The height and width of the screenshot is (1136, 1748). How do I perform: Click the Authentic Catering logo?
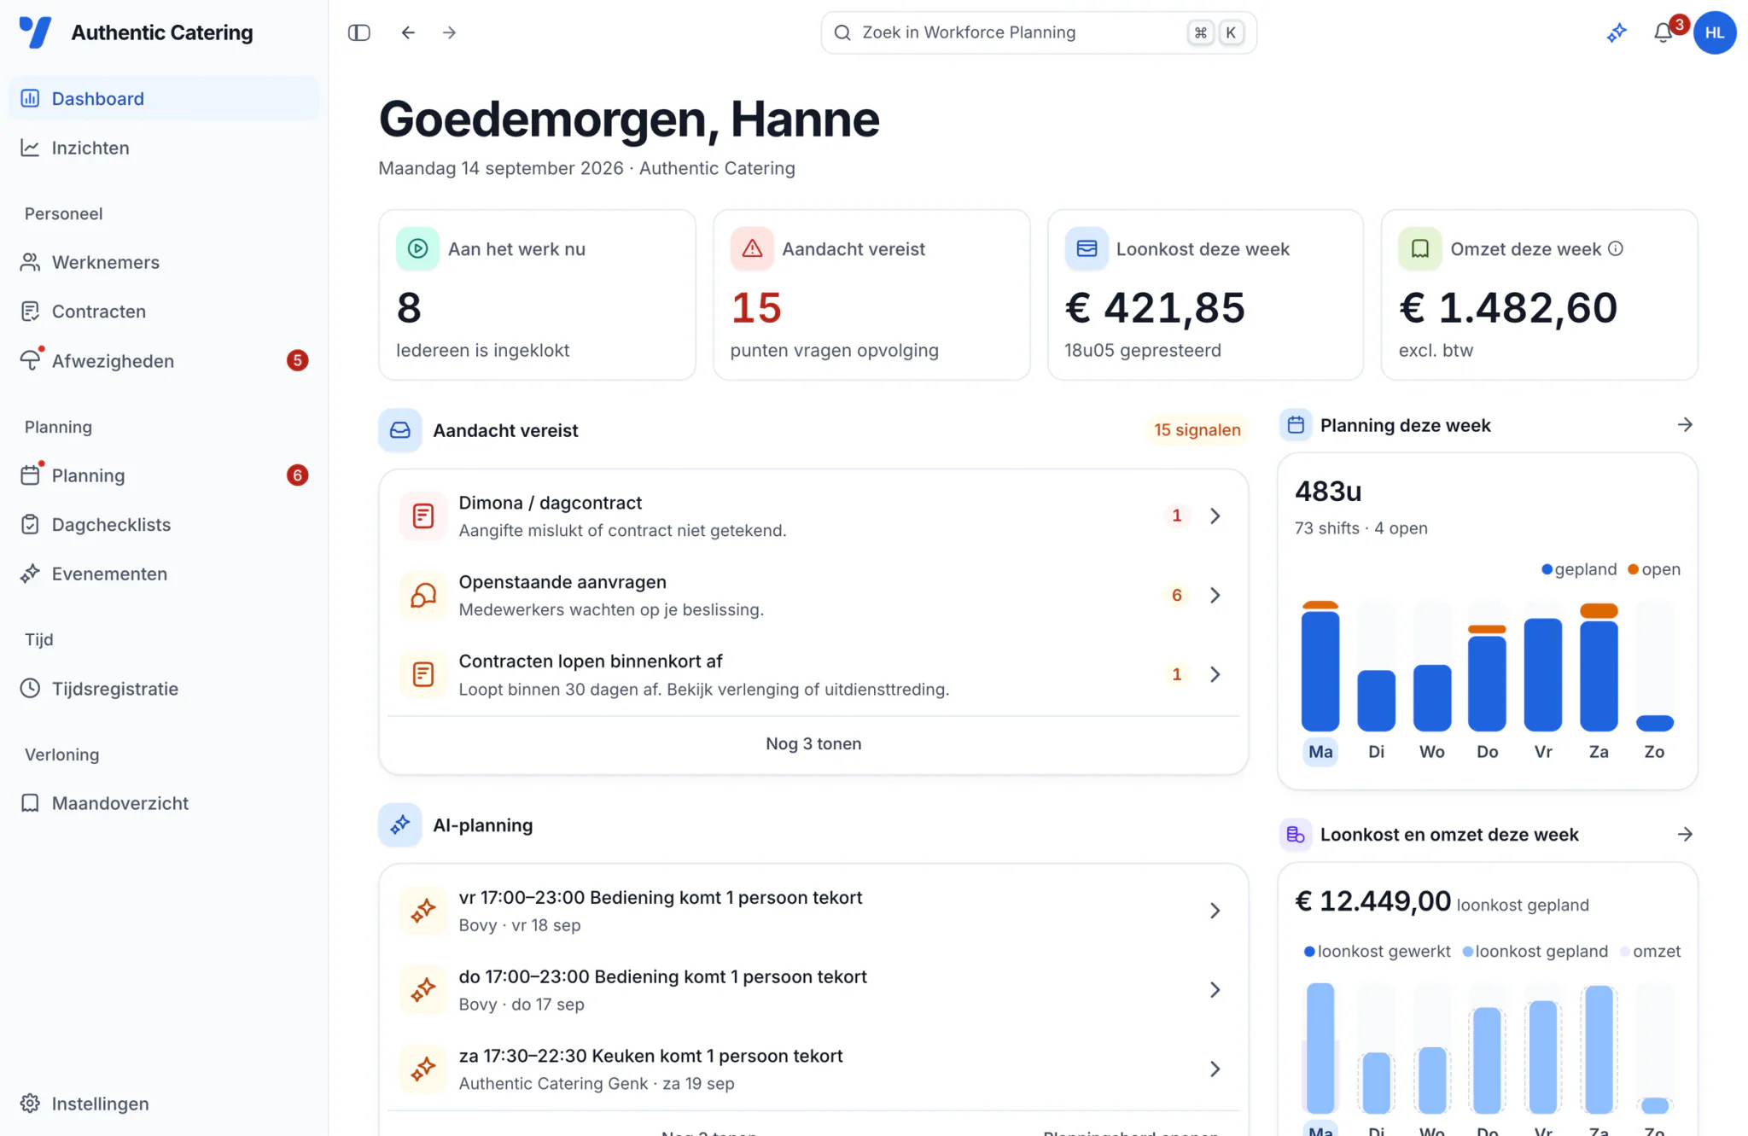36,32
